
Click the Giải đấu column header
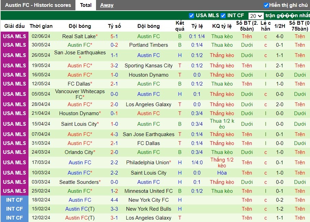pyautogui.click(x=14, y=26)
